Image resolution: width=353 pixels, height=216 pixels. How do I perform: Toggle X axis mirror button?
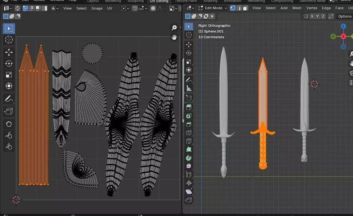tap(312, 16)
